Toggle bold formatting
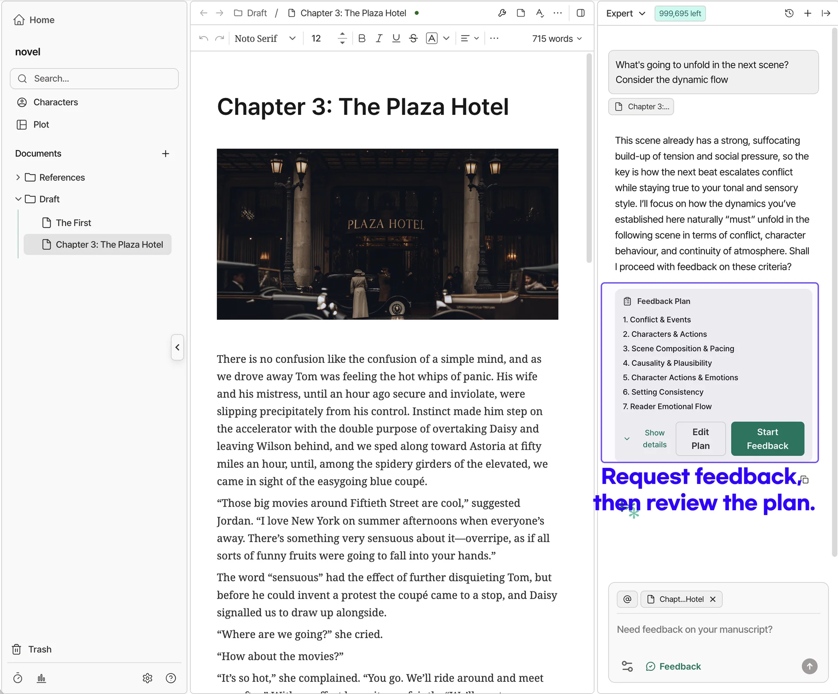The width and height of the screenshot is (838, 694). pyautogui.click(x=361, y=38)
